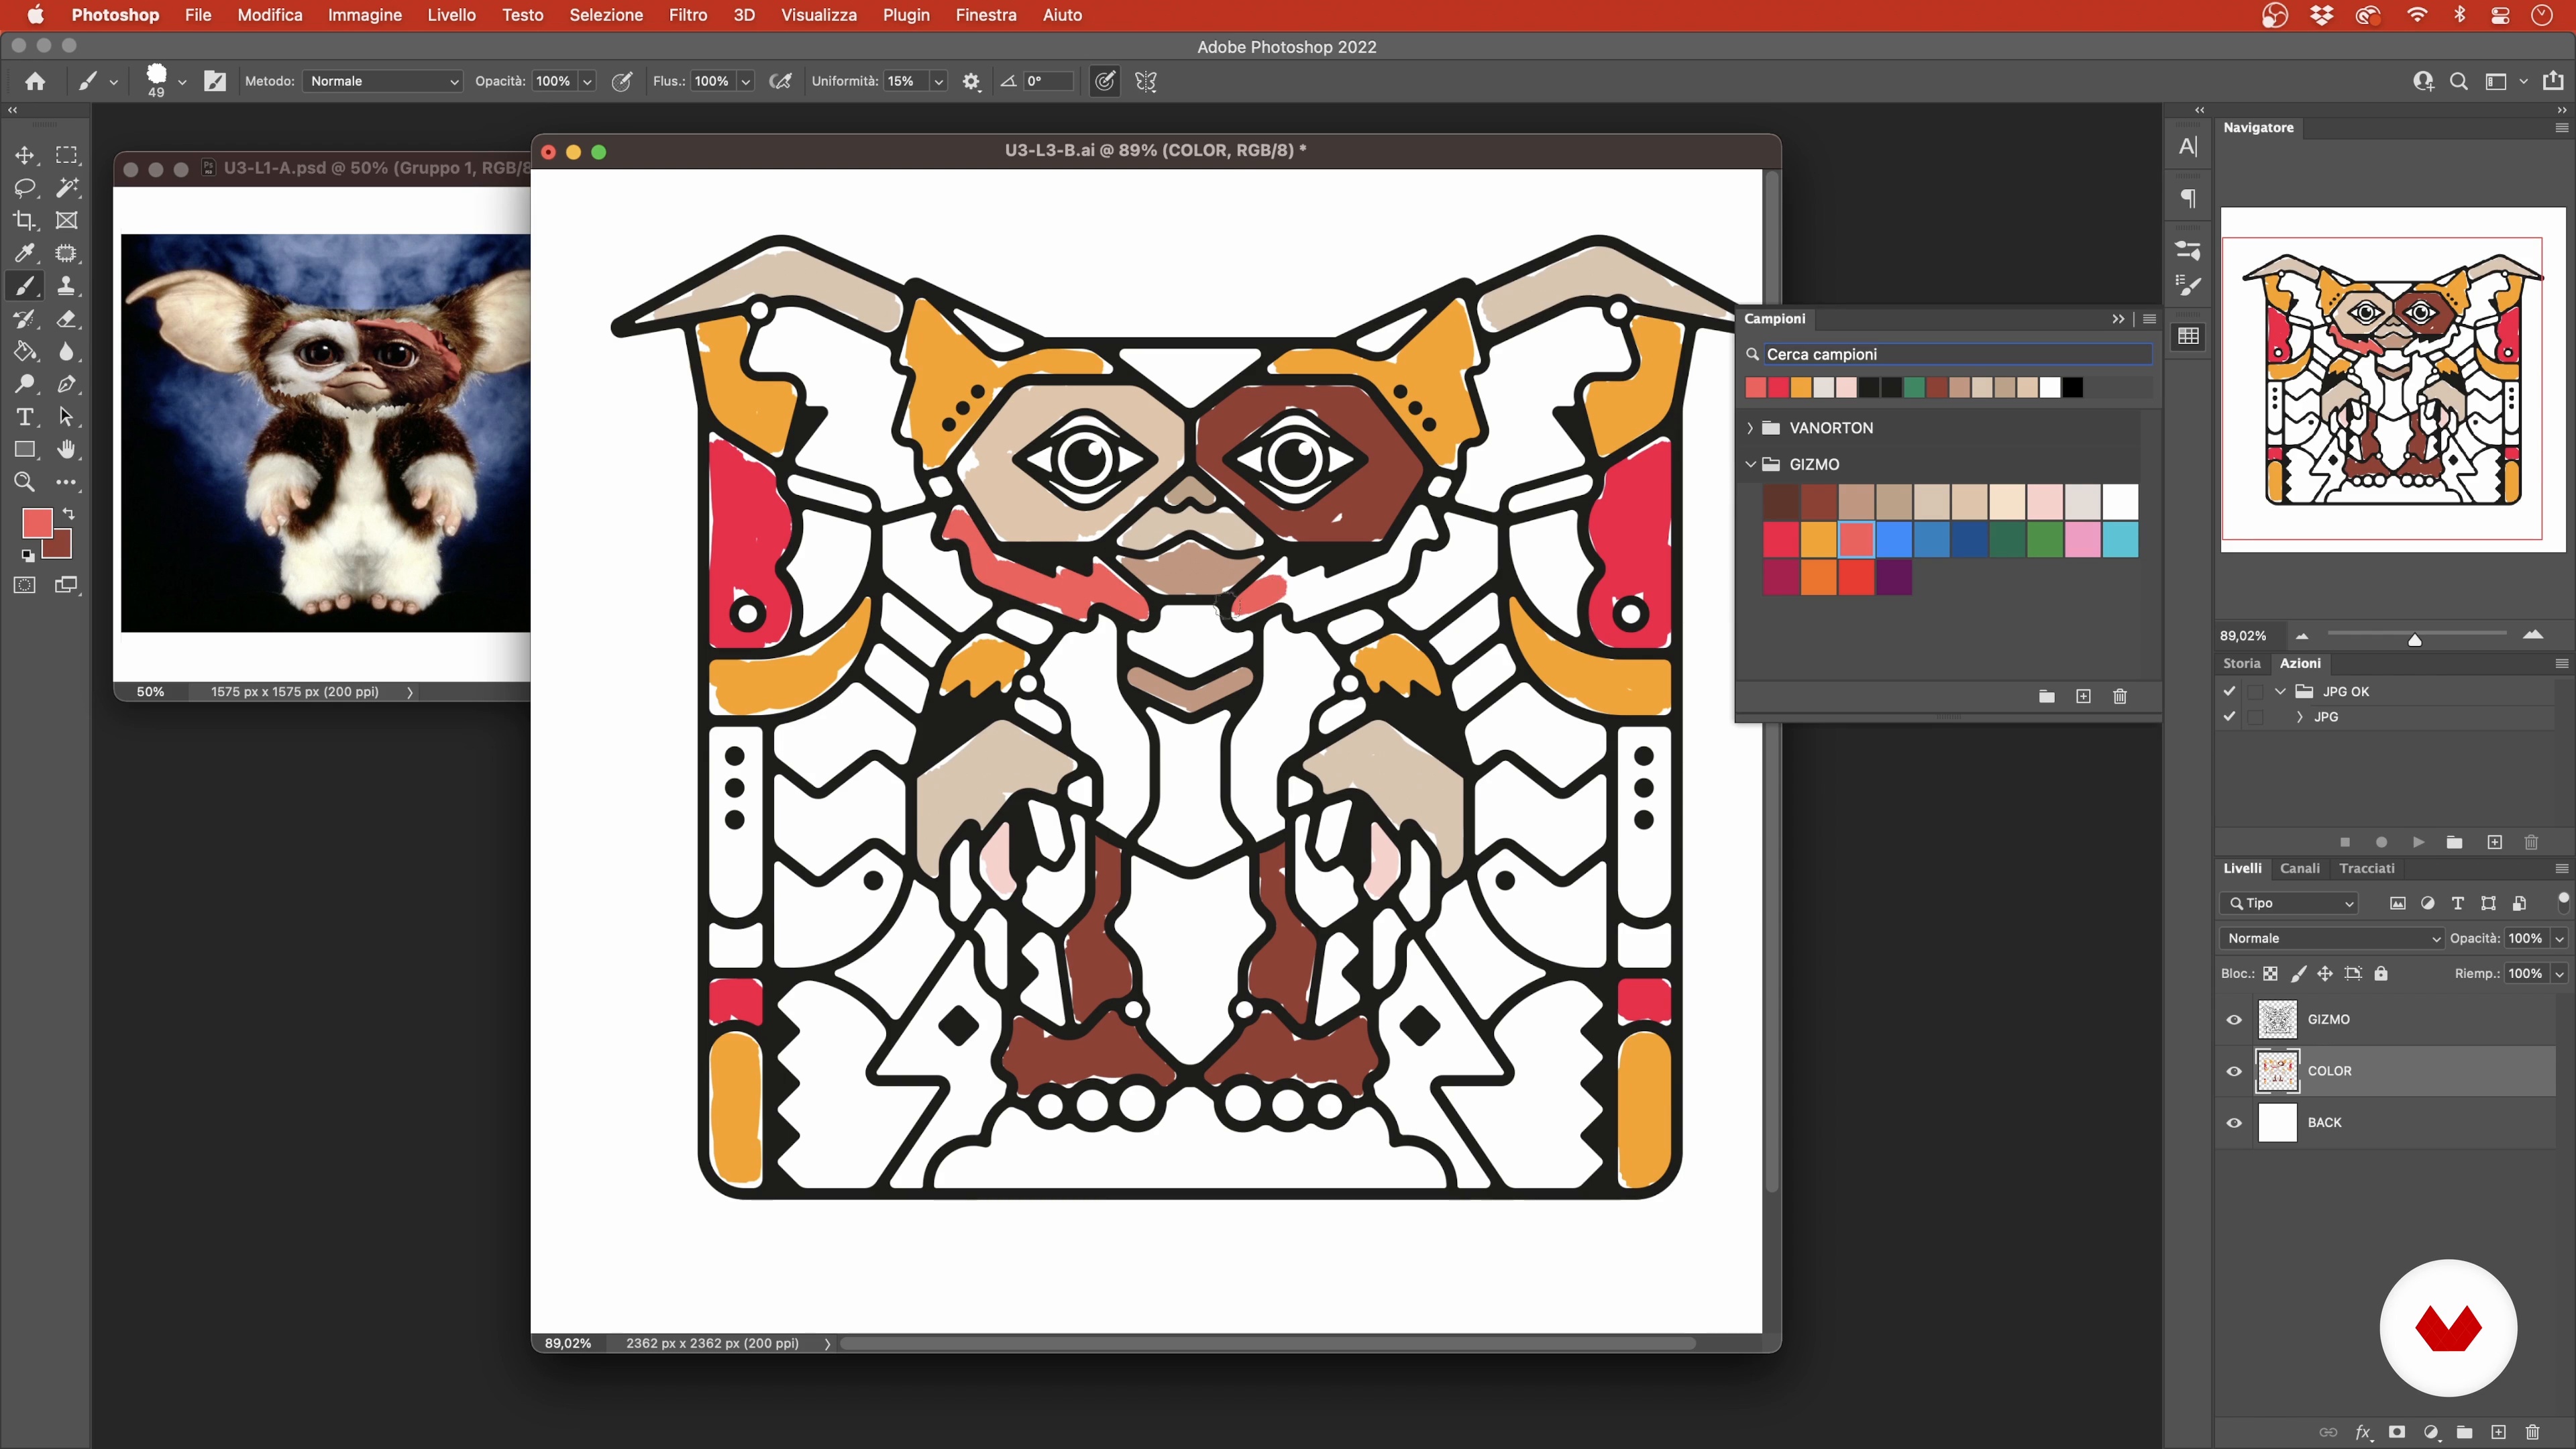Add layer style fx icon
The height and width of the screenshot is (1449, 2576).
pyautogui.click(x=2363, y=1432)
